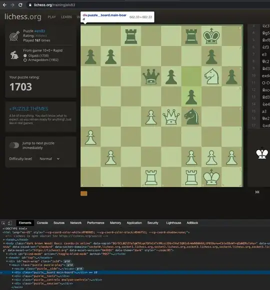Select the white knight on g6
The width and height of the screenshot is (270, 290).
pos(211,76)
